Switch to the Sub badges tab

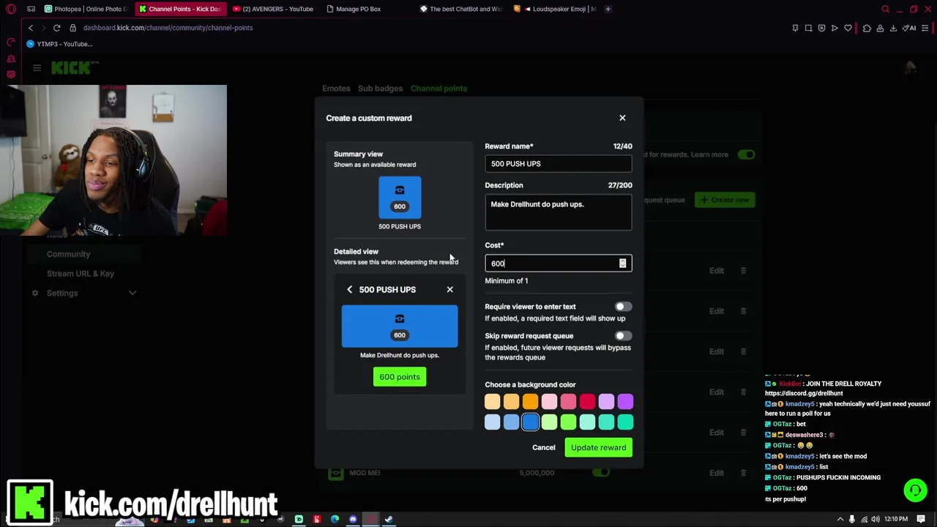tap(380, 89)
